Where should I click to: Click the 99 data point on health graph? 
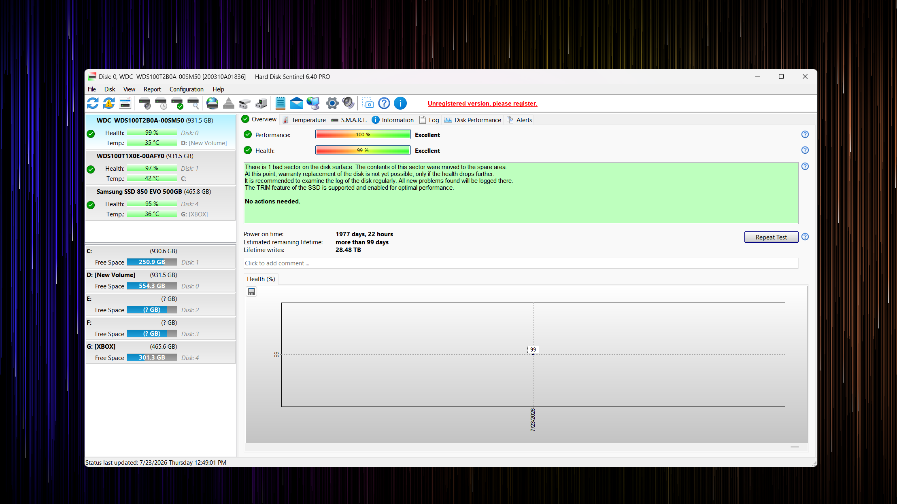click(533, 354)
